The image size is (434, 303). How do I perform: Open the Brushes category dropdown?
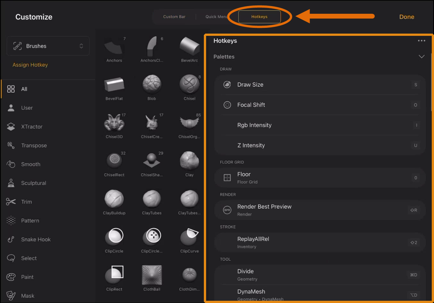[48, 46]
